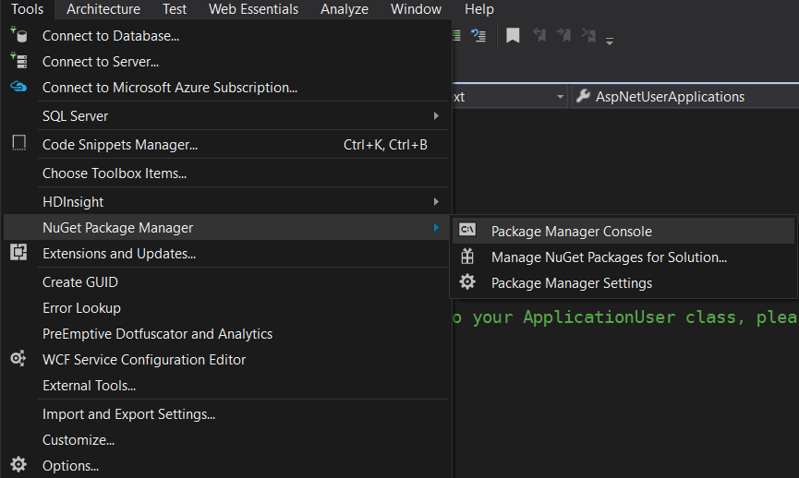
Task: Open the Architecture menu
Action: tap(103, 9)
